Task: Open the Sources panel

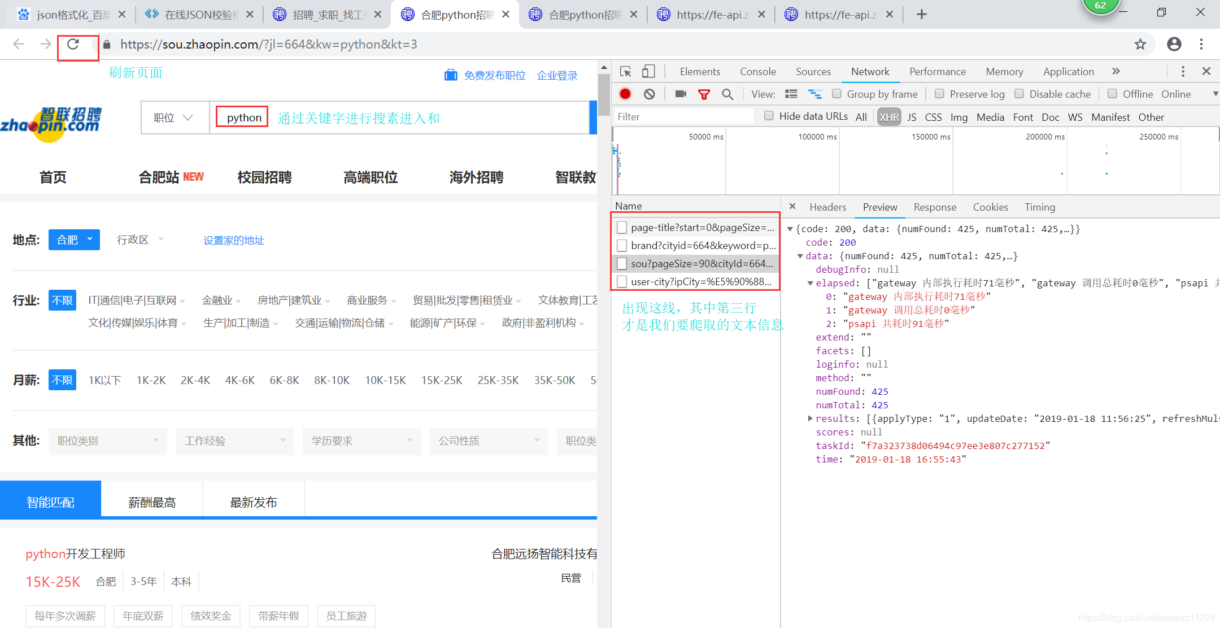Action: tap(813, 72)
